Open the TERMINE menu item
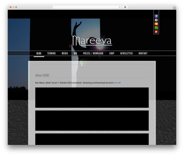This screenshot has width=184, height=156. click(52, 53)
